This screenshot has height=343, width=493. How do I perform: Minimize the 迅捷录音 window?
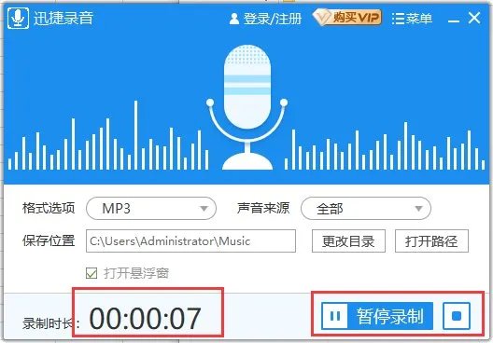(454, 21)
